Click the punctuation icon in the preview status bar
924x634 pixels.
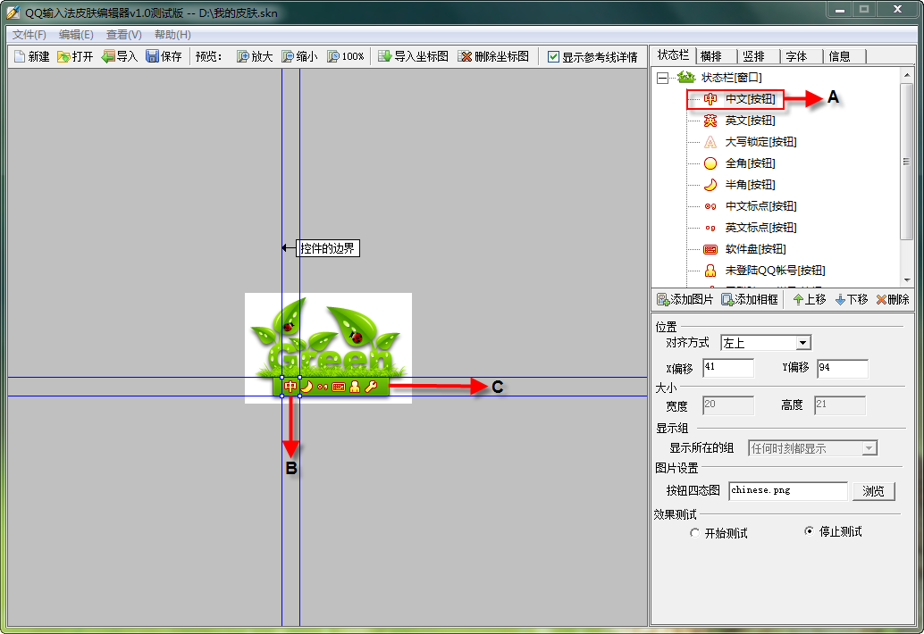(323, 387)
